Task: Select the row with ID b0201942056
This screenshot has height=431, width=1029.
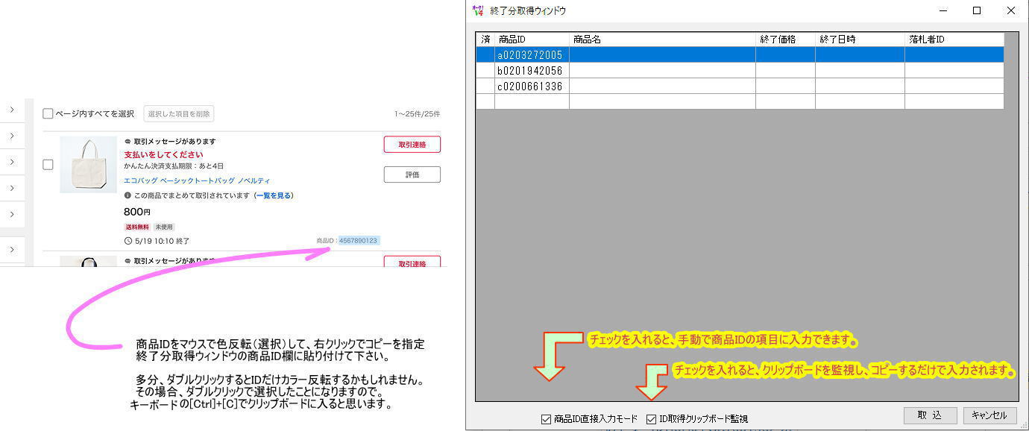Action: point(530,71)
